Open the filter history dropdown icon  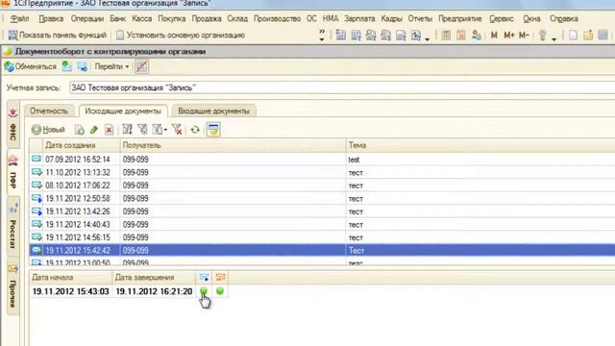pos(160,130)
